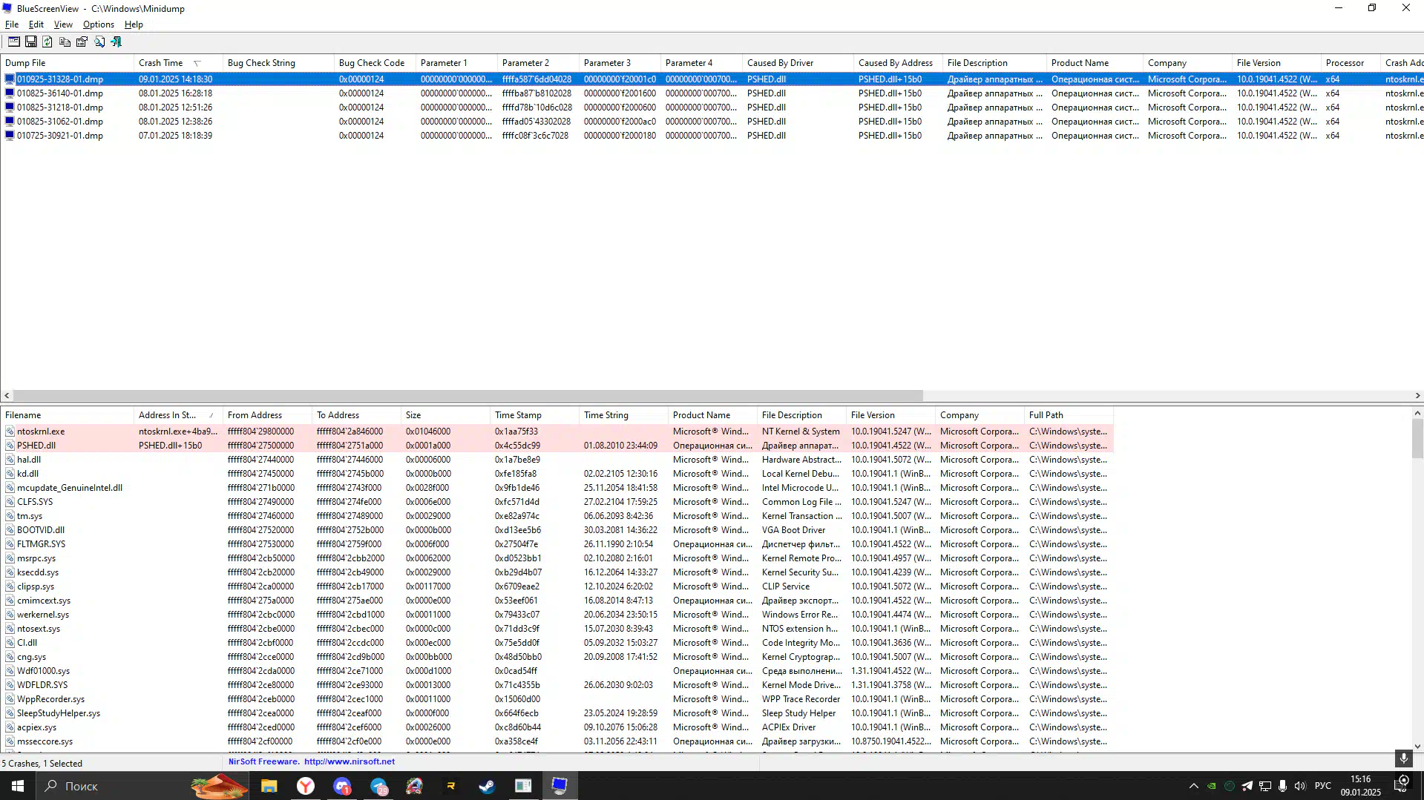The height and width of the screenshot is (800, 1424).
Task: Select the FLTMGR.SYS driver row
Action: click(557, 544)
